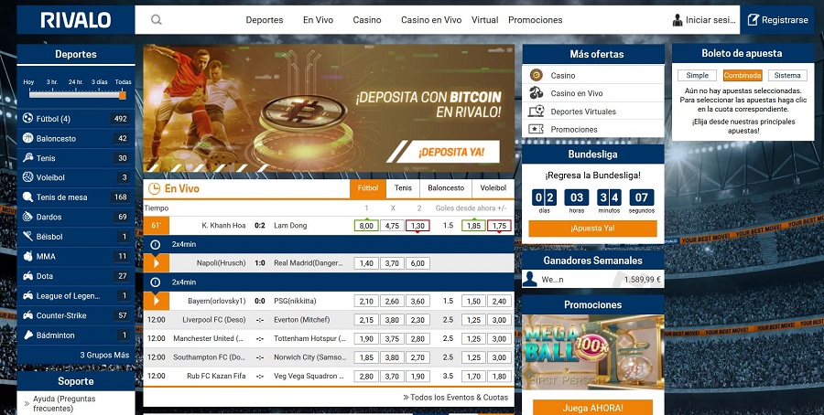This screenshot has width=824, height=415.
Task: Click the Dardos target icon
Action: coord(27,217)
